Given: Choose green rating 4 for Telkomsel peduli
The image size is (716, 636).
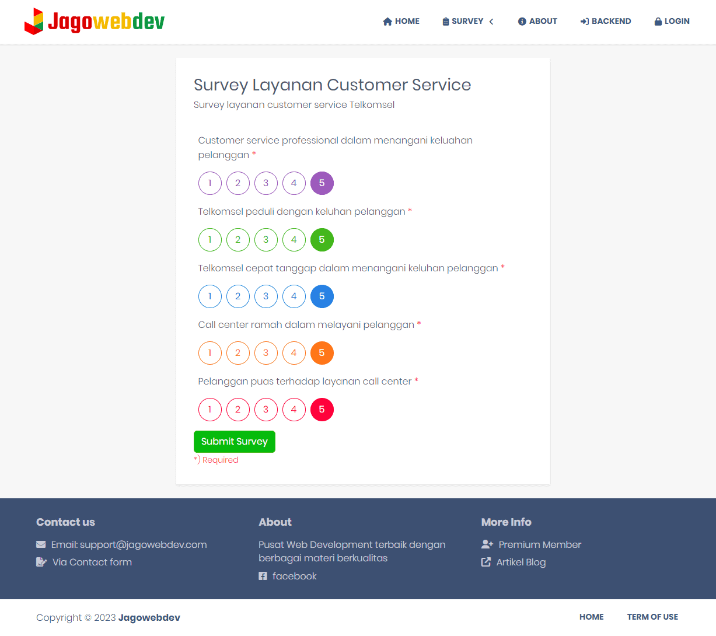Looking at the screenshot, I should (x=294, y=240).
